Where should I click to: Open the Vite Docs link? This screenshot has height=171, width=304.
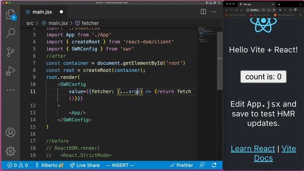pos(275,153)
